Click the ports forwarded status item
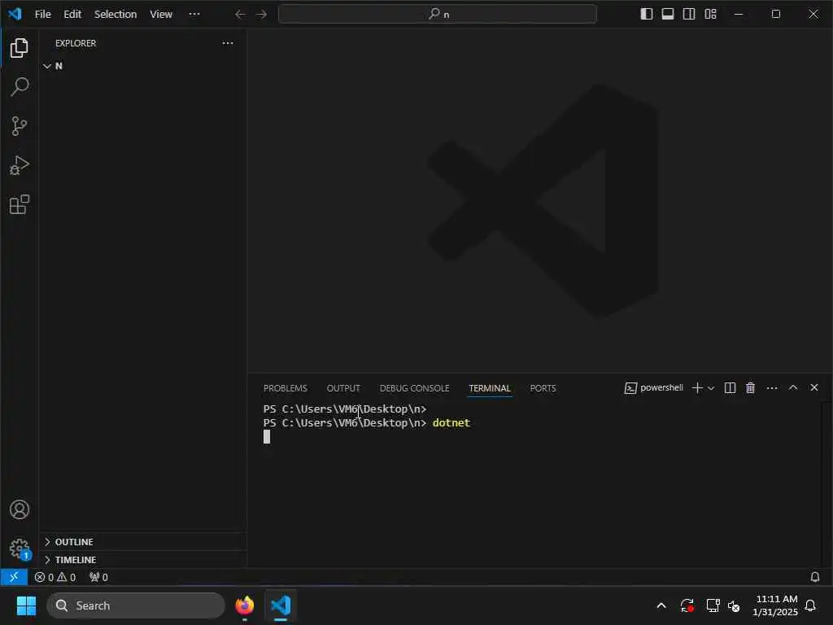 [98, 577]
